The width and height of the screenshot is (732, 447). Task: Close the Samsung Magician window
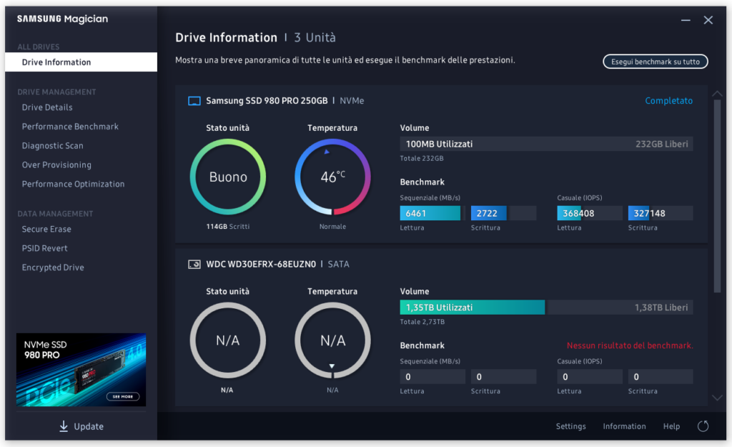(x=708, y=20)
